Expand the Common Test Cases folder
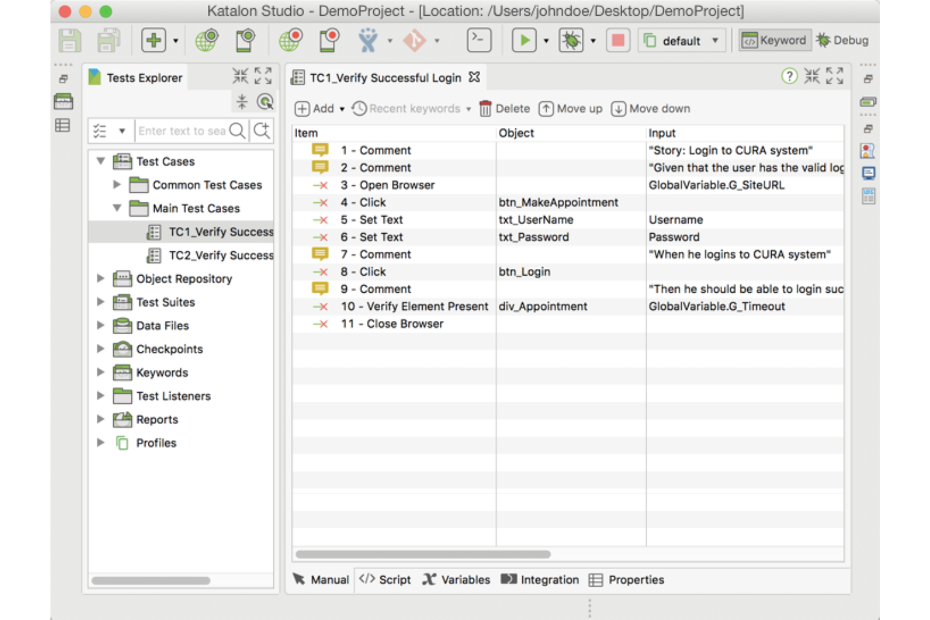Image resolution: width=930 pixels, height=620 pixels. point(117,185)
